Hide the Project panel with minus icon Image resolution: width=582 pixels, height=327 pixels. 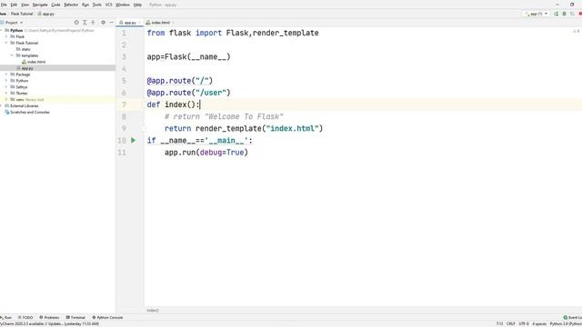111,23
